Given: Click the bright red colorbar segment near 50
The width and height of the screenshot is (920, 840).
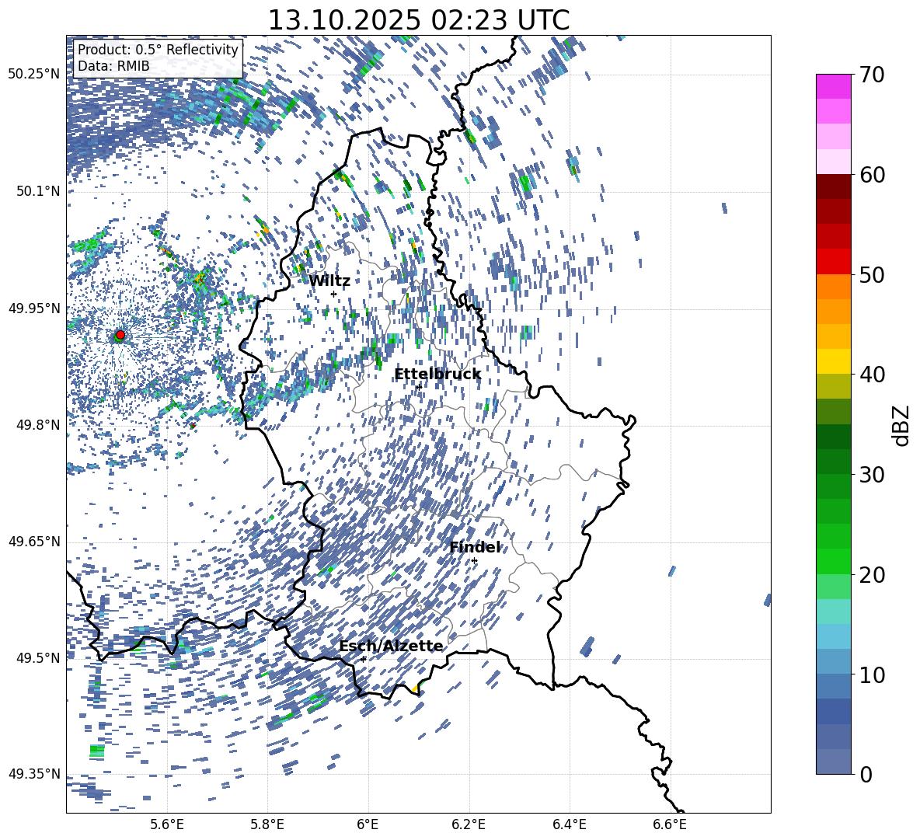Looking at the screenshot, I should 834,262.
